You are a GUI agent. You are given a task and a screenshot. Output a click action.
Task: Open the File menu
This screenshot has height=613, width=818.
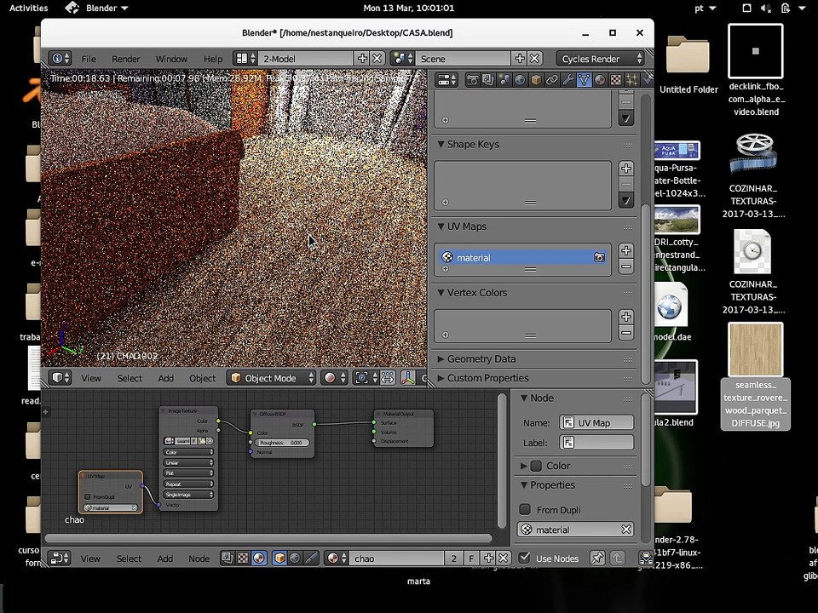[89, 59]
